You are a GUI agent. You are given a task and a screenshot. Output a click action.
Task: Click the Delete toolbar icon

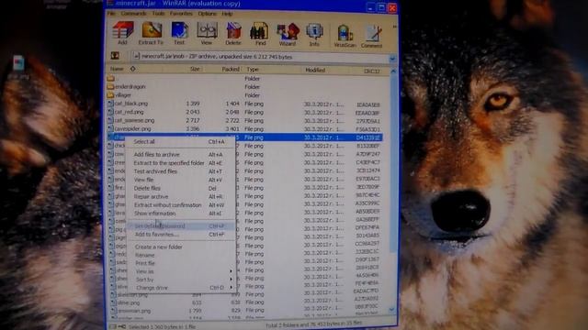coord(233,33)
